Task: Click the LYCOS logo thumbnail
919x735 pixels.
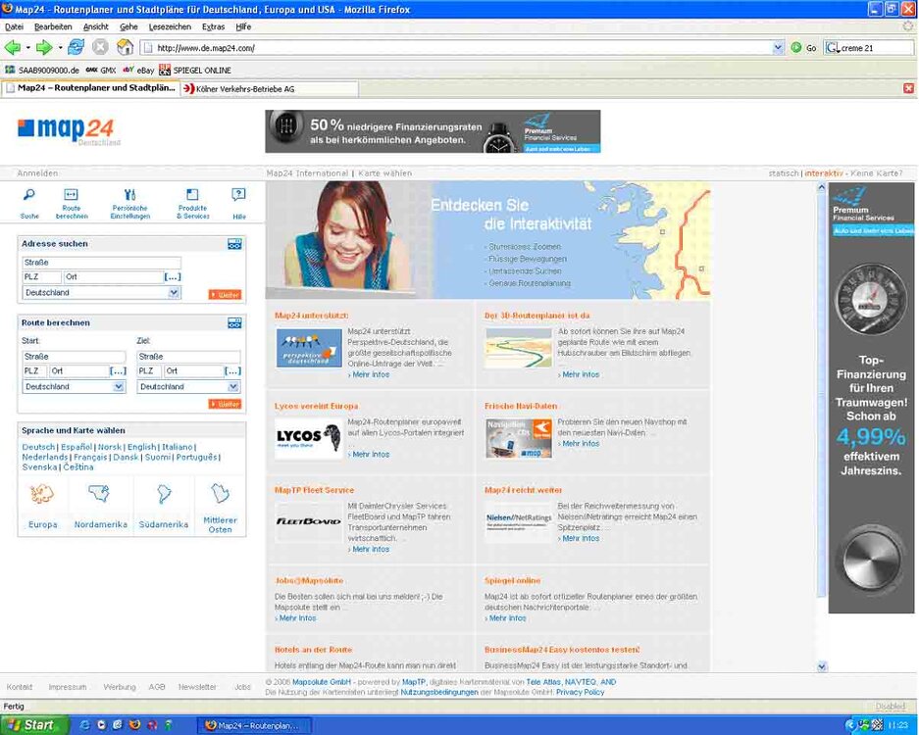Action: pos(309,437)
